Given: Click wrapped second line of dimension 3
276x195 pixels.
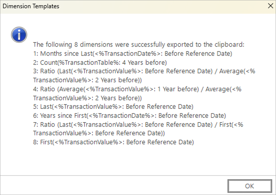Looking at the screenshot, I should [x=87, y=80].
